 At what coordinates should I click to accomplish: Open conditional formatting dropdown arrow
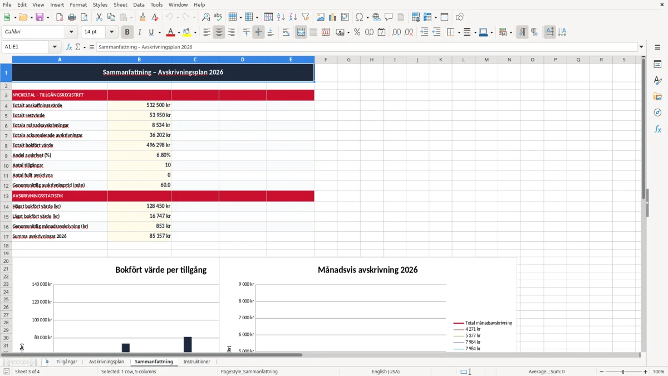click(x=510, y=32)
